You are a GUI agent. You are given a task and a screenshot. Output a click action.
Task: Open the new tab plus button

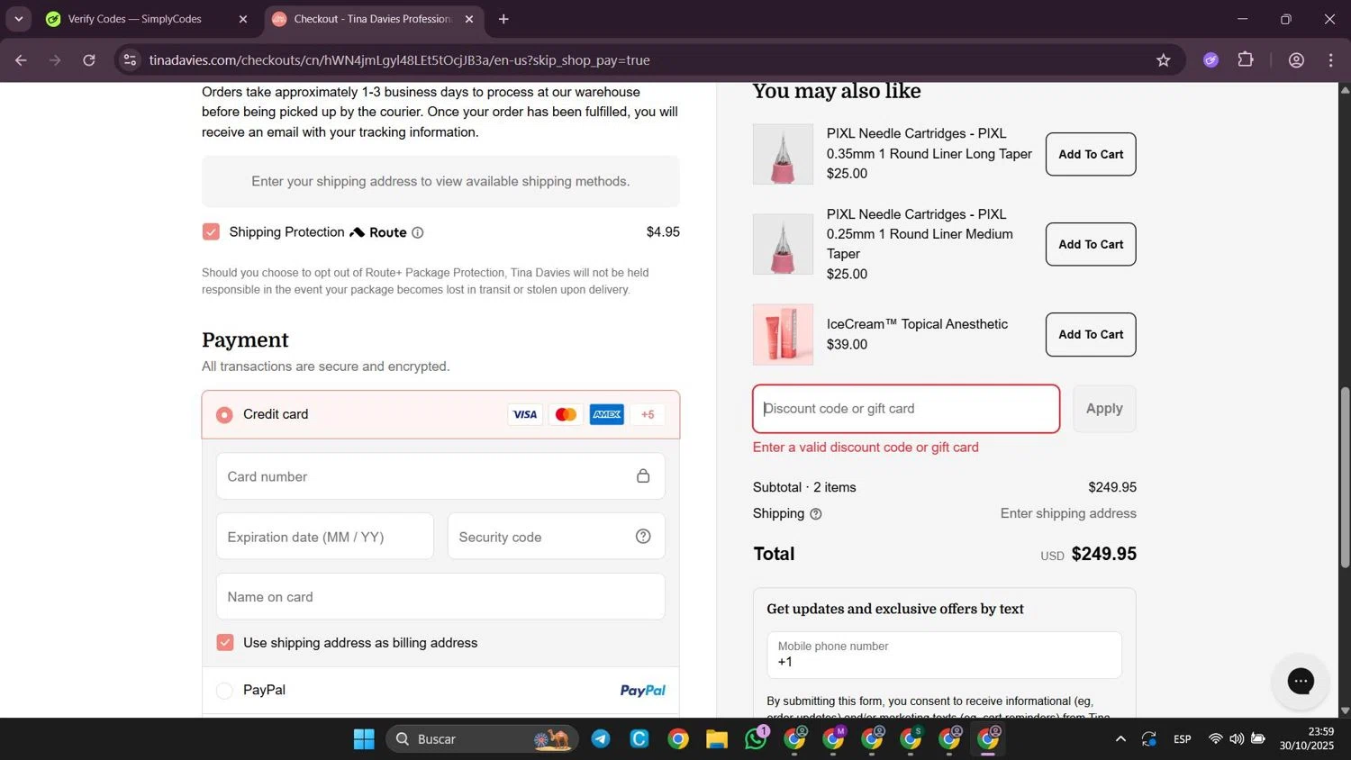(503, 19)
